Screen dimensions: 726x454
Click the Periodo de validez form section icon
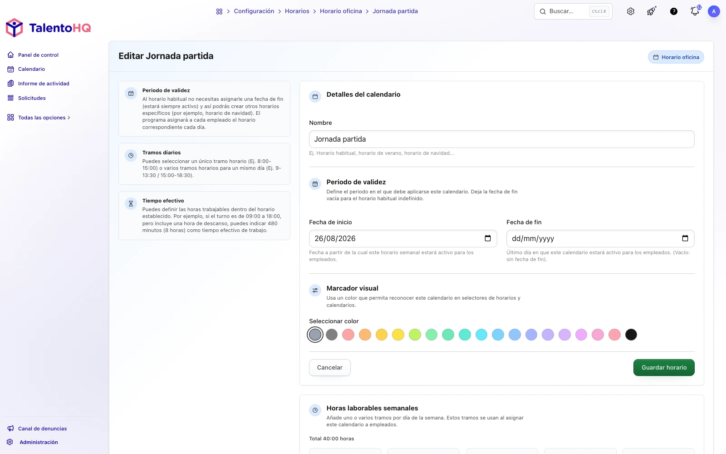(315, 184)
